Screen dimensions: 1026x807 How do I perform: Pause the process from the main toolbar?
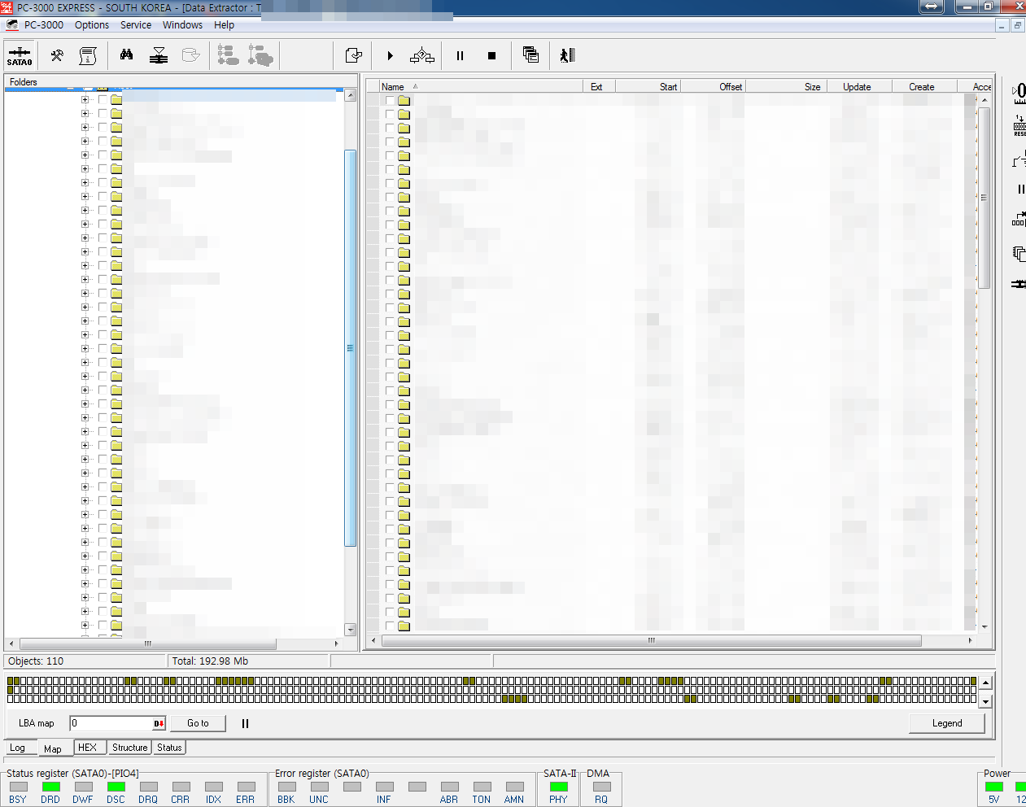pos(460,55)
